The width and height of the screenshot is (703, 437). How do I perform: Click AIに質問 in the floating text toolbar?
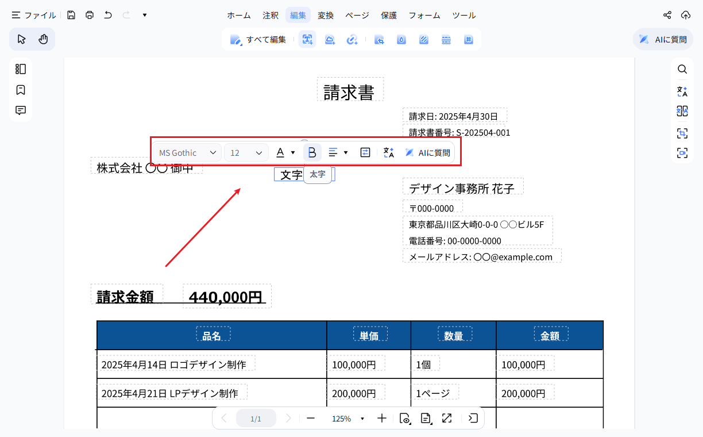click(428, 152)
